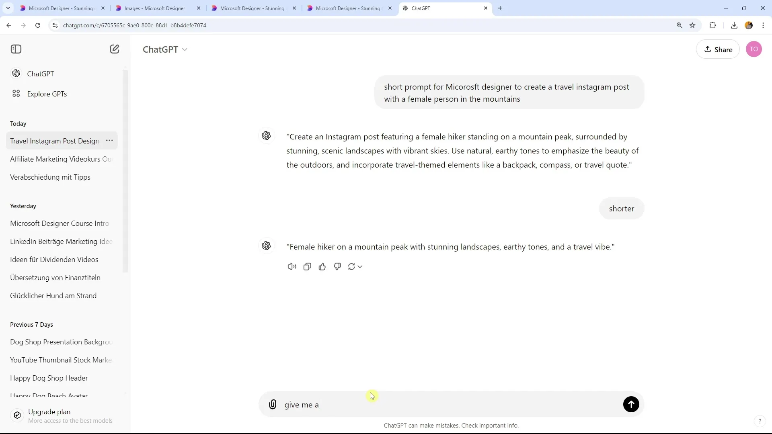Open the Chrome profile picture
This screenshot has height=434, width=772.
(x=749, y=25)
